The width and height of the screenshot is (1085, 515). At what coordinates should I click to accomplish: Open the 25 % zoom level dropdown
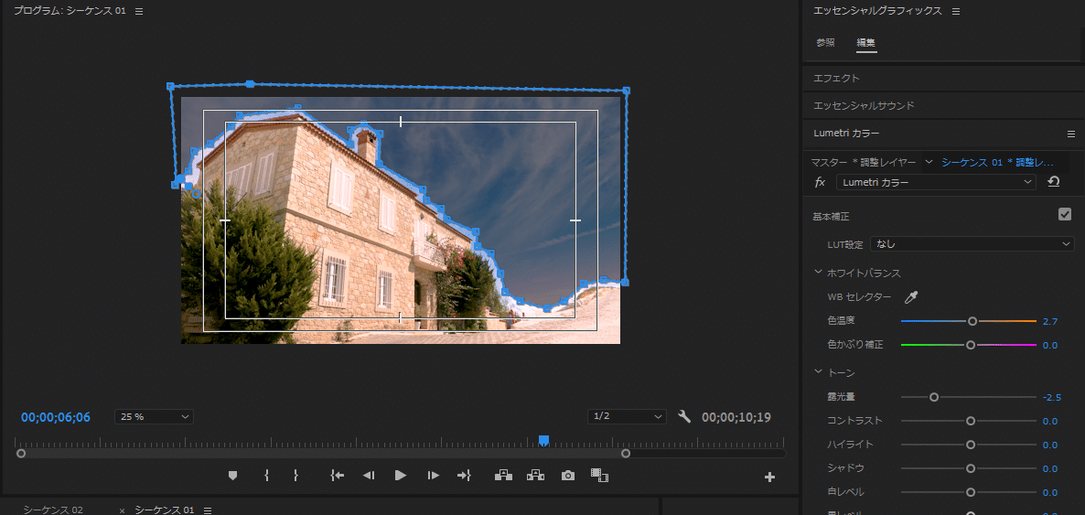pyautogui.click(x=154, y=417)
